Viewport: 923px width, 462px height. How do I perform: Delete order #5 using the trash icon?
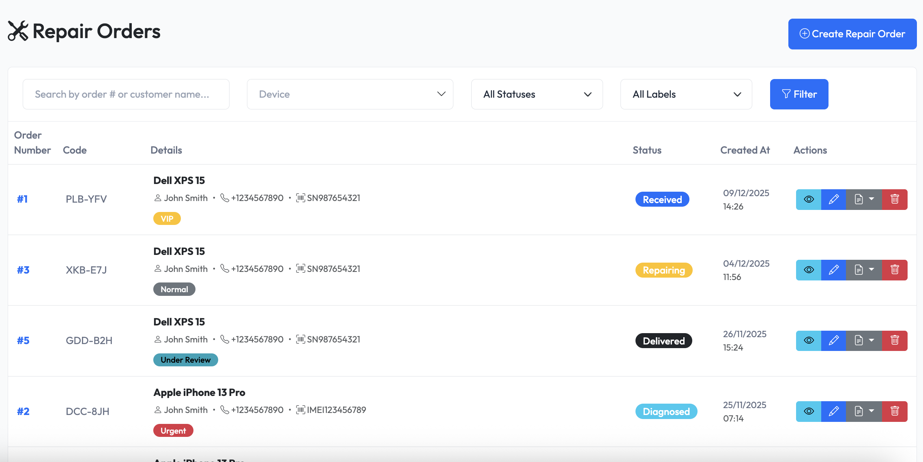pyautogui.click(x=895, y=340)
